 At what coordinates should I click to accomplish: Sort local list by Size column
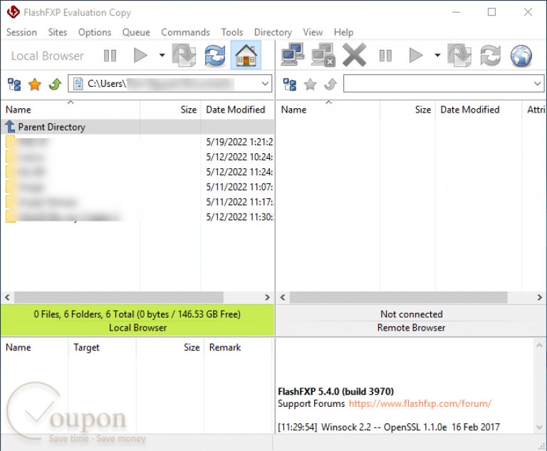[x=171, y=110]
